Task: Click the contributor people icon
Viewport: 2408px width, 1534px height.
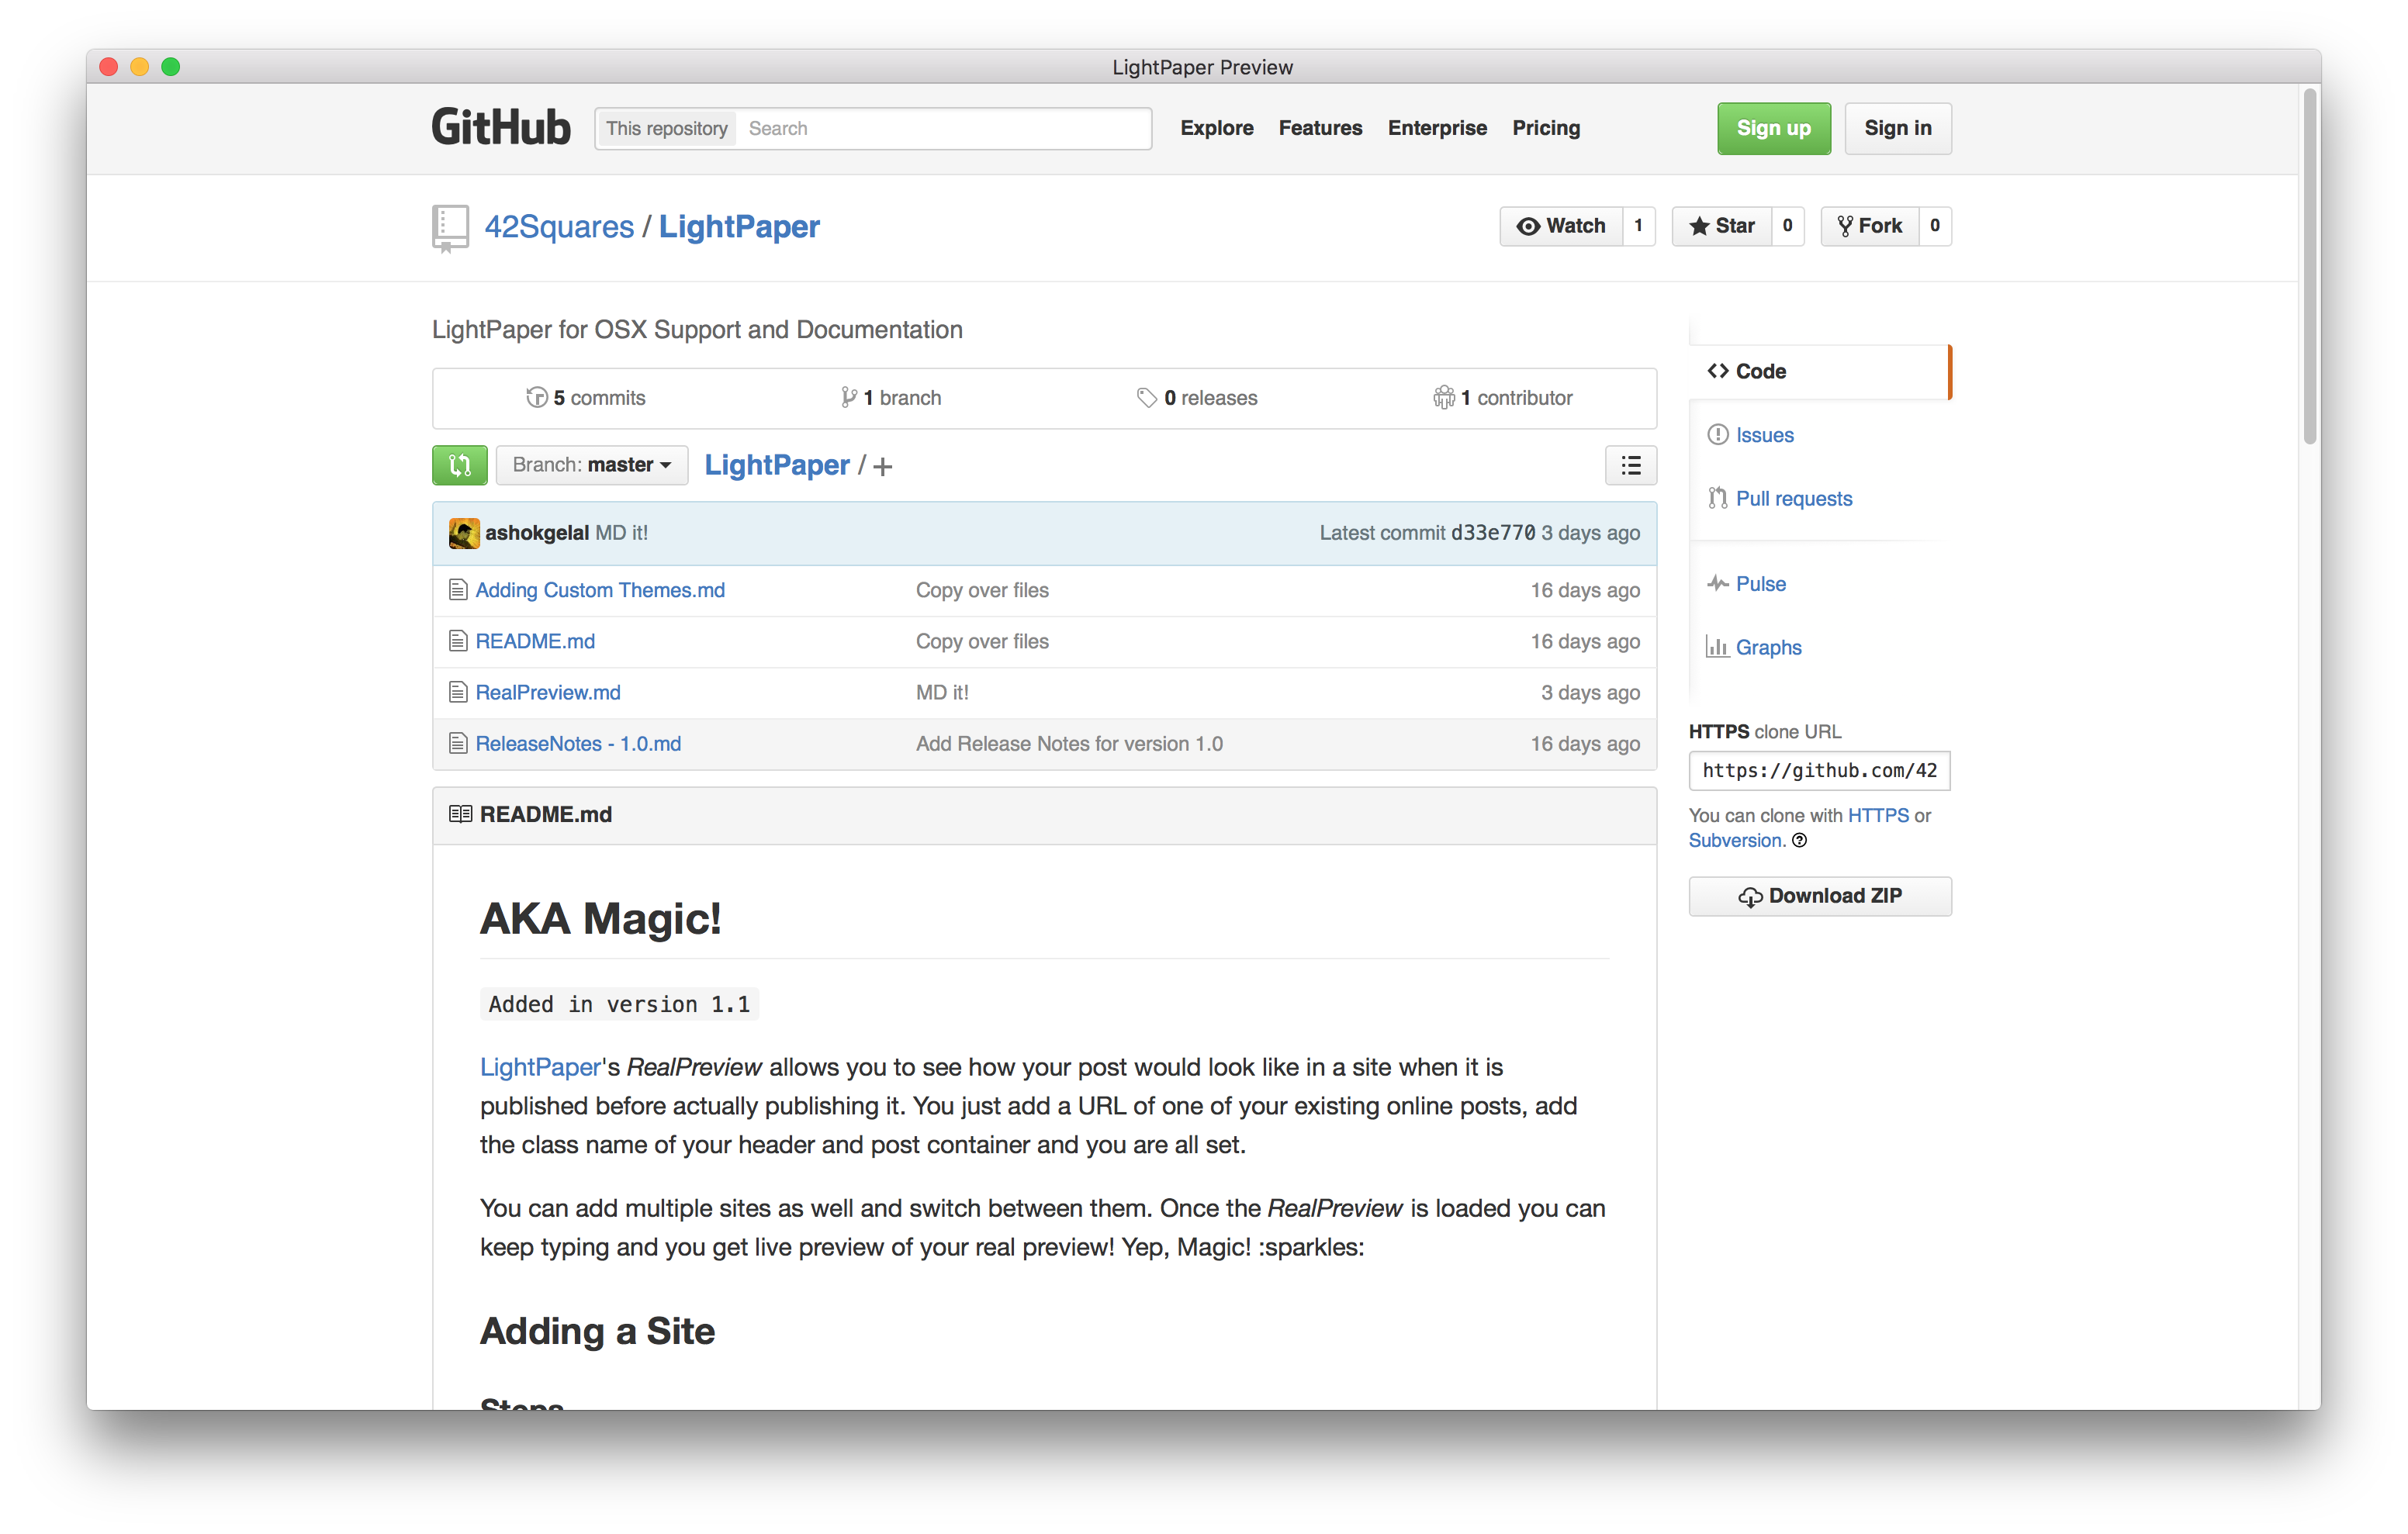Action: pos(1444,397)
